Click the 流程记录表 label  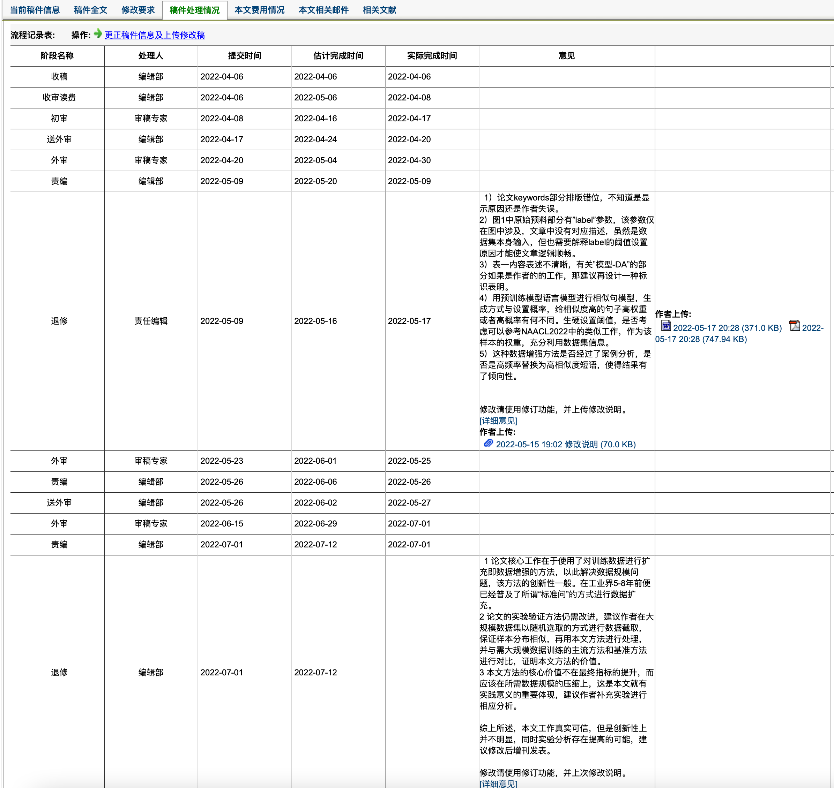[33, 35]
